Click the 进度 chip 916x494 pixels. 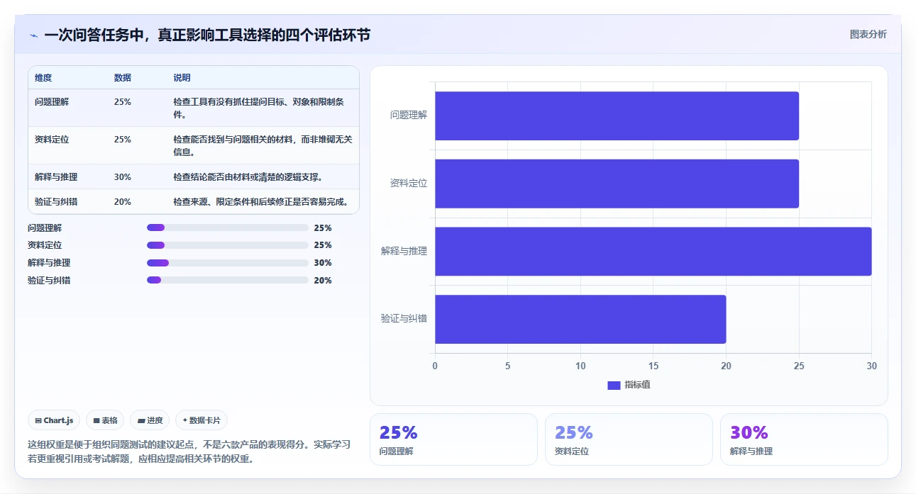tap(150, 420)
